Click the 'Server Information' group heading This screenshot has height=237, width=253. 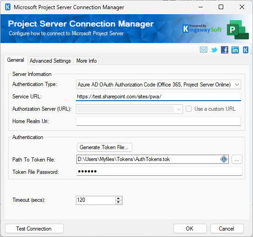32,74
